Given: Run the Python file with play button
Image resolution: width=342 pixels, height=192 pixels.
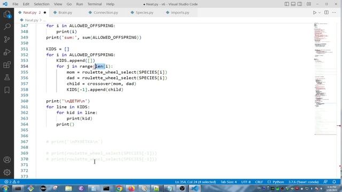Looking at the screenshot, I should (x=315, y=13).
